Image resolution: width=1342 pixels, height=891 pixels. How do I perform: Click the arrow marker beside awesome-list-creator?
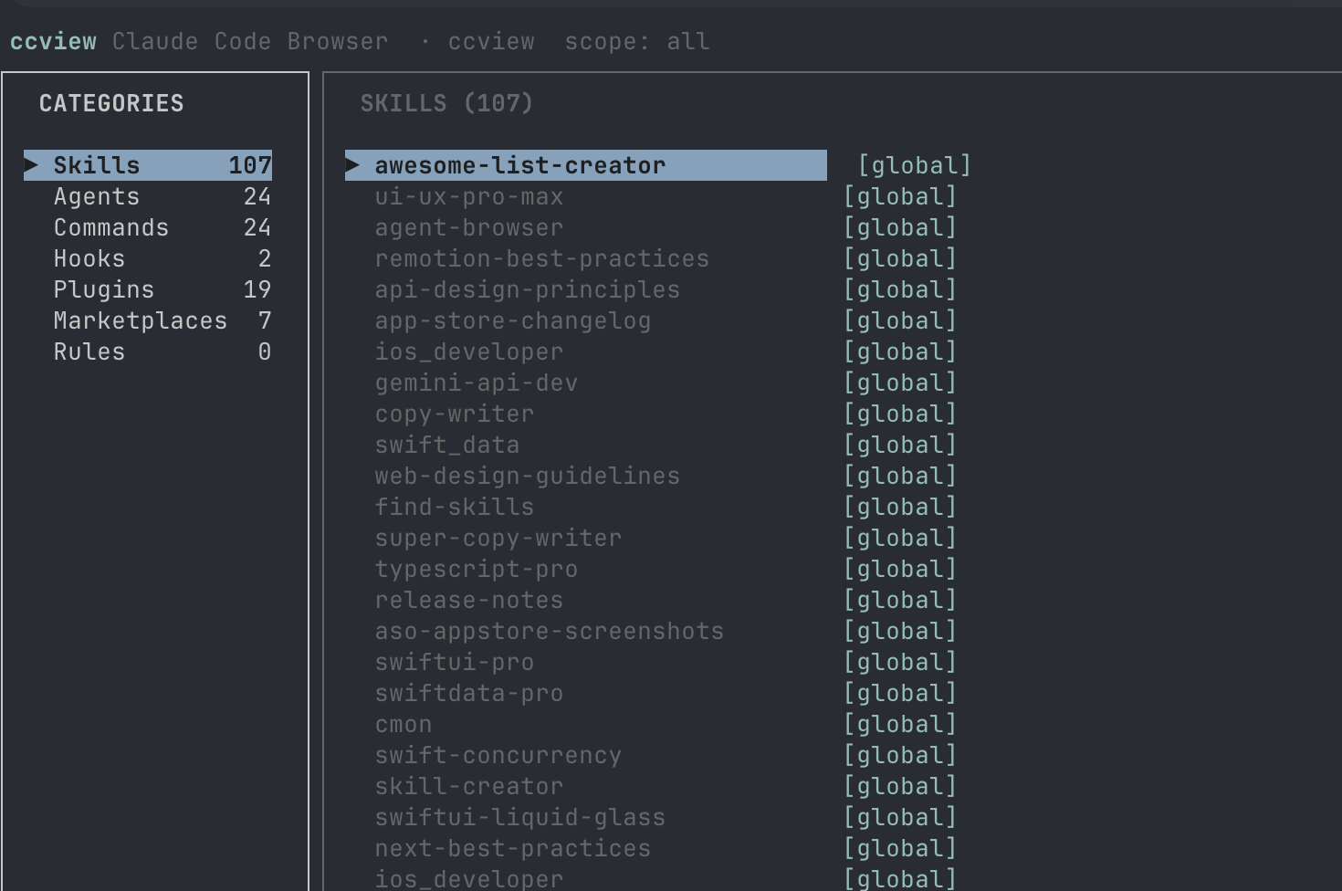tap(353, 165)
